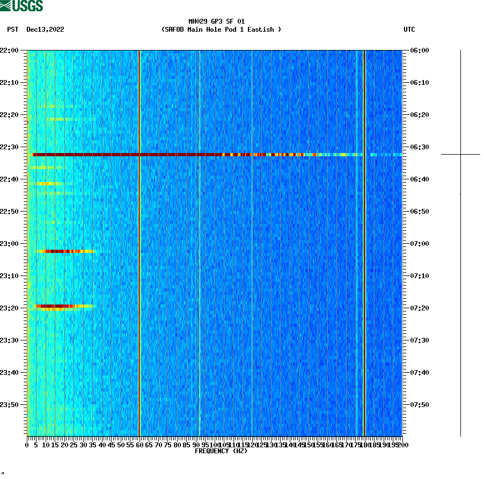Click the crosshair marker on the right scale bar
This screenshot has width=484, height=479.
pos(460,155)
